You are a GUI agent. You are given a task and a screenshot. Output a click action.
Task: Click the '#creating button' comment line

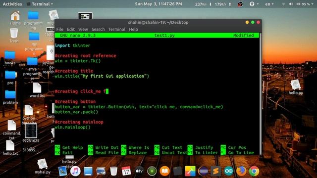tap(75, 101)
